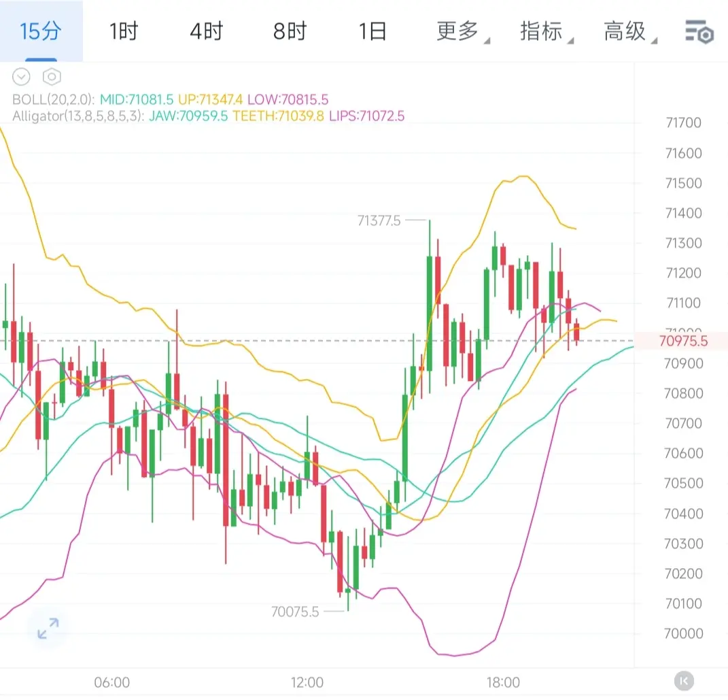Viewport: 728px width, 700px height.
Task: Click the UP:71347.4 value
Action: click(210, 99)
